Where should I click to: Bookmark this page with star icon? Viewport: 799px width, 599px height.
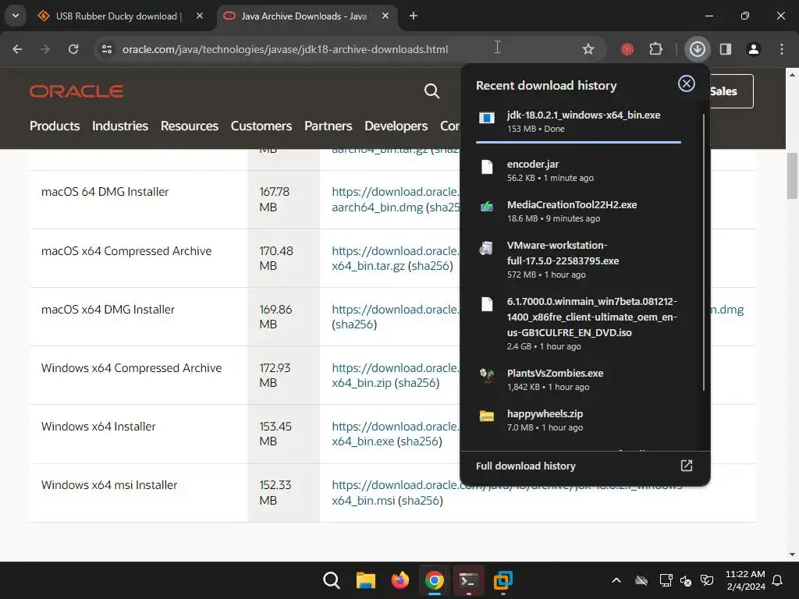[x=588, y=49]
